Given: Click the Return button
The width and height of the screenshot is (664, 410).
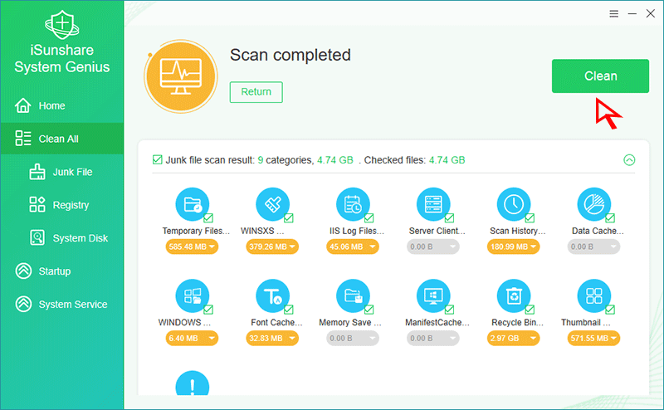Looking at the screenshot, I should (x=256, y=92).
